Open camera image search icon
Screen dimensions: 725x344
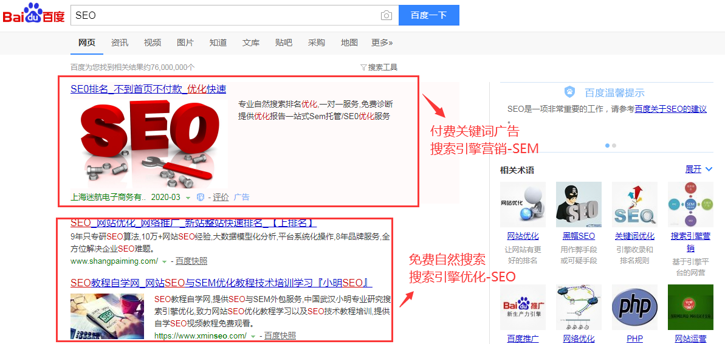pos(386,15)
